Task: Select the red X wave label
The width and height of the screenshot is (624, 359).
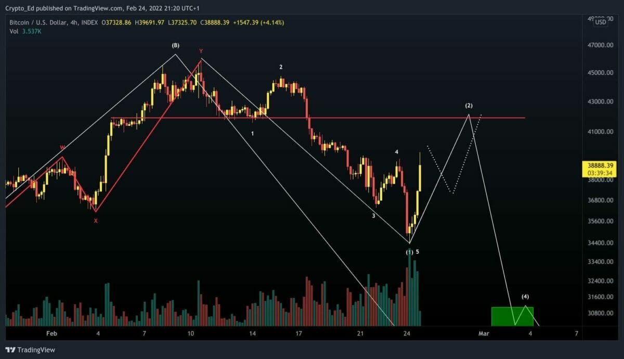Action: pos(95,221)
